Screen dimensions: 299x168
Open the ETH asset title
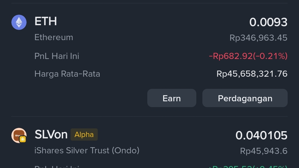point(46,22)
